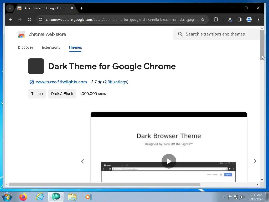
Task: Click the browser back arrow
Action: tap(11, 19)
